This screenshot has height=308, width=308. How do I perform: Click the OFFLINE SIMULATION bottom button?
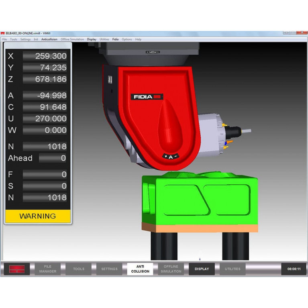coord(171,269)
